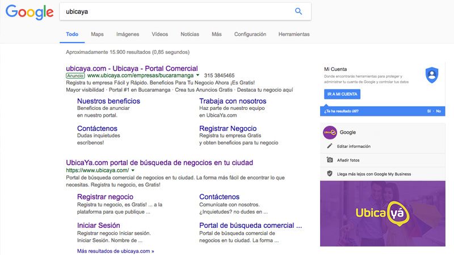454x255 pixels.
Task: Switch to the Maps tab
Action: pos(97,34)
